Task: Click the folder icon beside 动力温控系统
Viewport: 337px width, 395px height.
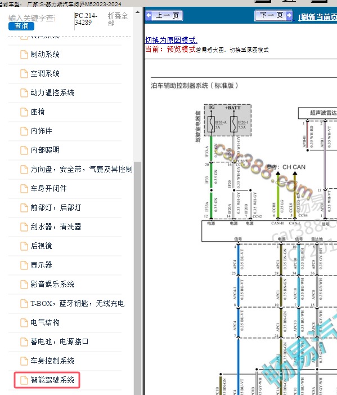Action: [x=24, y=93]
